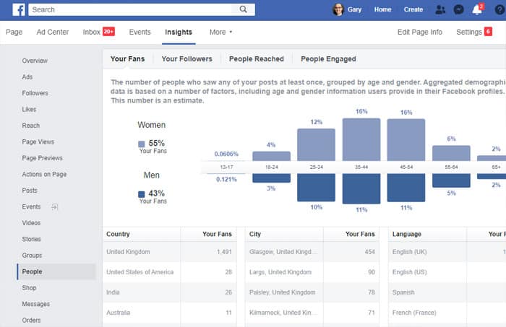The image size is (506, 327).
Task: Open Messages in Insights sidebar
Action: 36,304
